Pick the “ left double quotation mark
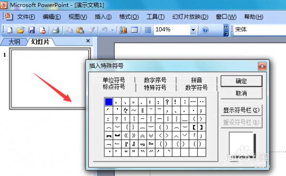The height and width of the screenshot is (176, 286). (125, 152)
